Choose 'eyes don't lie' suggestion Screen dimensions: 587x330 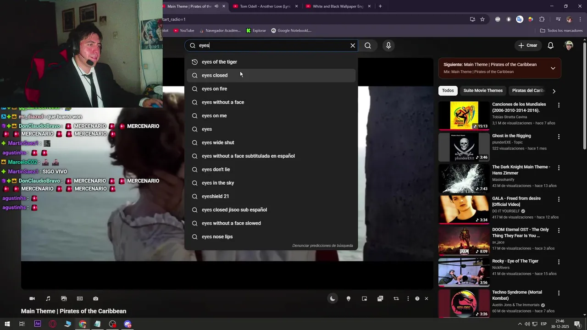[x=271, y=170]
